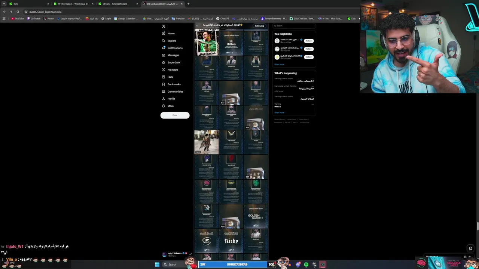Click the browser forward button
Image resolution: width=479 pixels, height=269 pixels.
coord(11,12)
